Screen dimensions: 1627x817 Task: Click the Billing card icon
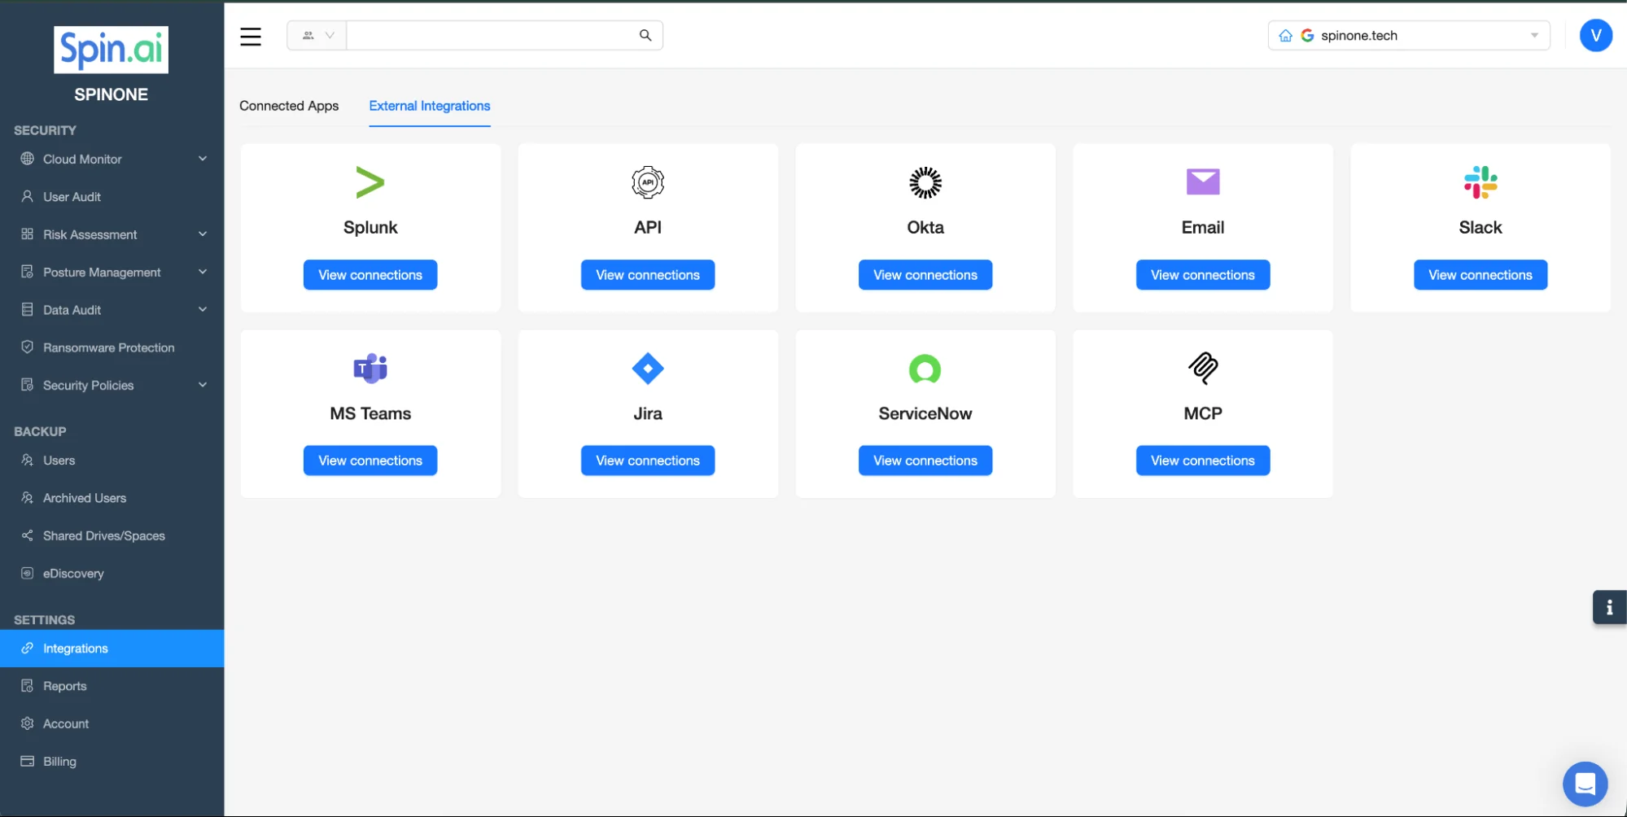tap(28, 761)
